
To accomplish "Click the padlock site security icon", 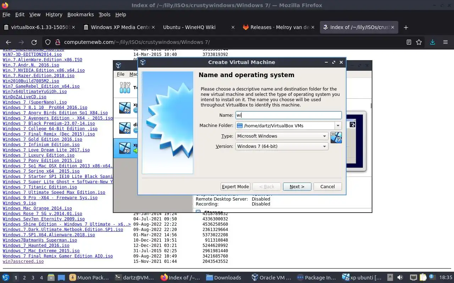I will click(x=57, y=42).
